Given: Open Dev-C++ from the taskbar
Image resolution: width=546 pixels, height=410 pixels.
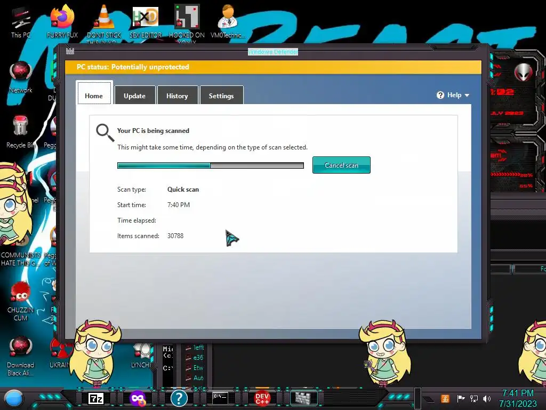Looking at the screenshot, I should point(262,398).
